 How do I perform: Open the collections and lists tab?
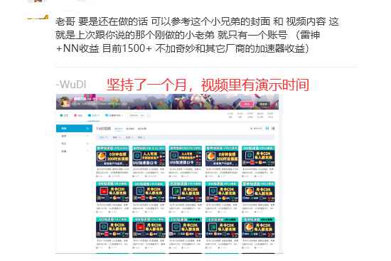(114, 115)
